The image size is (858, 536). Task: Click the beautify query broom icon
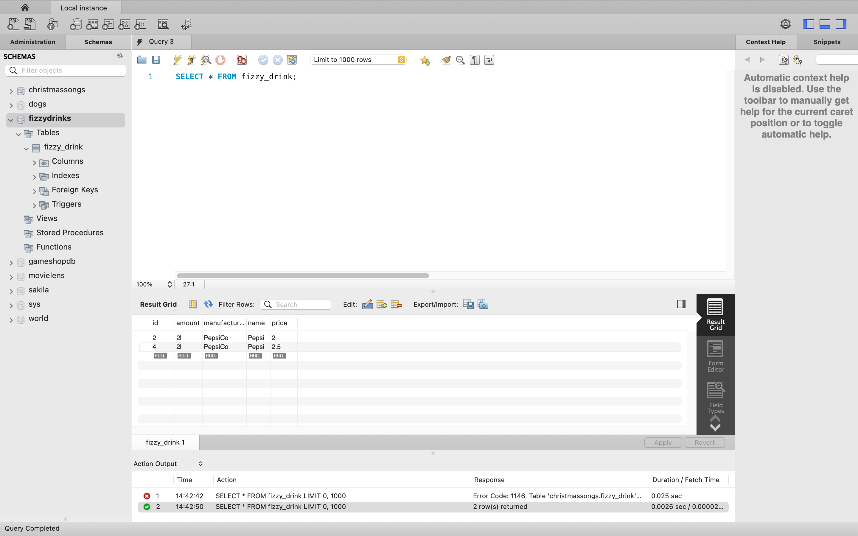pyautogui.click(x=446, y=60)
